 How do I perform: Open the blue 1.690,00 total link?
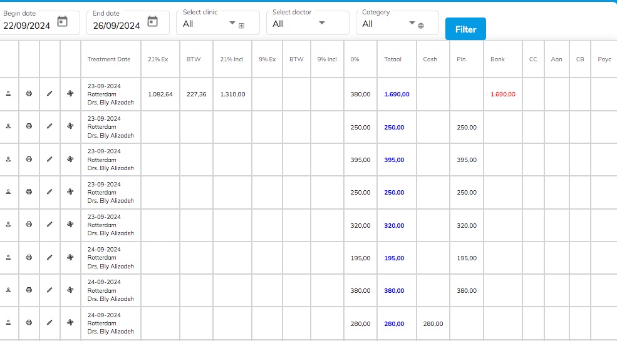tap(397, 94)
